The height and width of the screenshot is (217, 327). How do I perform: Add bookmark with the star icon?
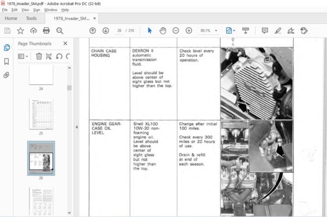click(x=21, y=31)
